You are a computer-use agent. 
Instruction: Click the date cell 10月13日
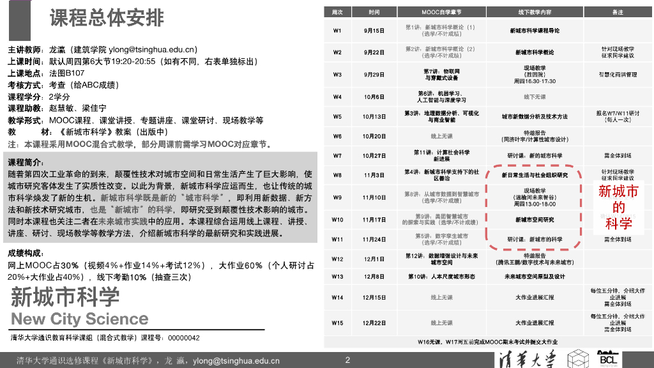coord(374,116)
